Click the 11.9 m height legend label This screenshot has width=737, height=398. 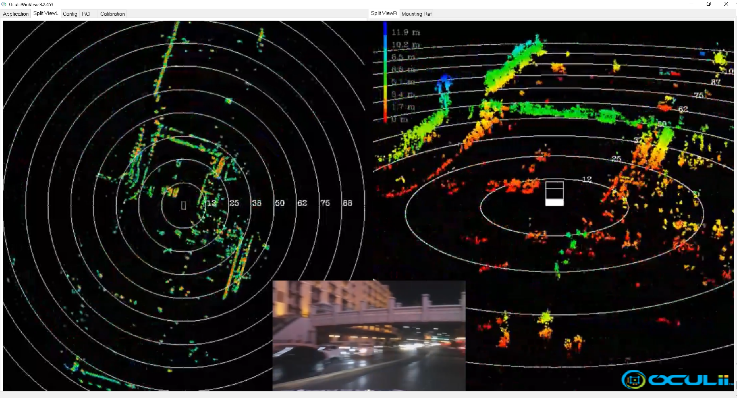pos(405,32)
